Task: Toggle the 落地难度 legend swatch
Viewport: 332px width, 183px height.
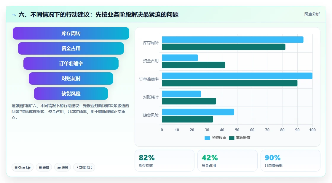Action: (232, 138)
